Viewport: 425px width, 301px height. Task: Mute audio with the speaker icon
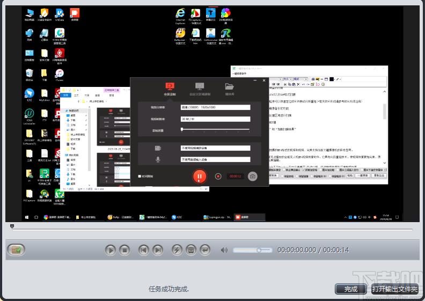(x=224, y=250)
